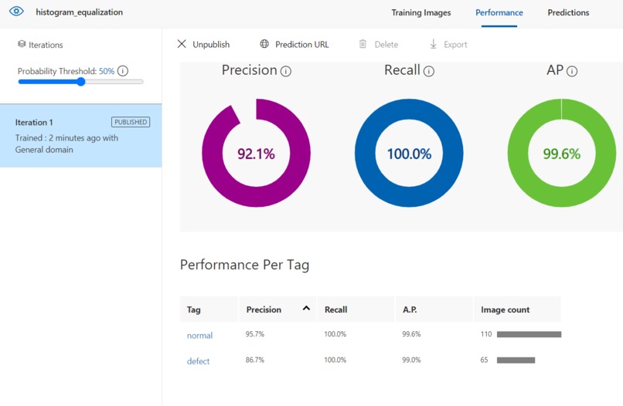The image size is (623, 406).
Task: Sort by the Recall column header
Action: (x=356, y=310)
